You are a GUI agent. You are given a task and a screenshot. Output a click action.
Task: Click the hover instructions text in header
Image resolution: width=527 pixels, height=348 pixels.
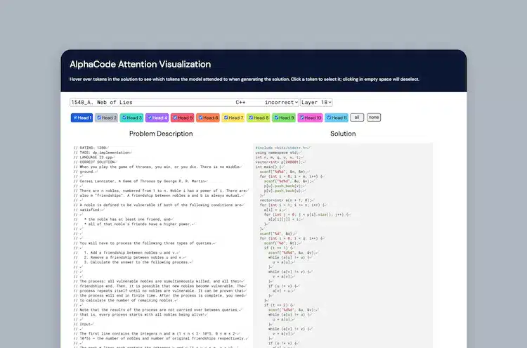pos(245,79)
